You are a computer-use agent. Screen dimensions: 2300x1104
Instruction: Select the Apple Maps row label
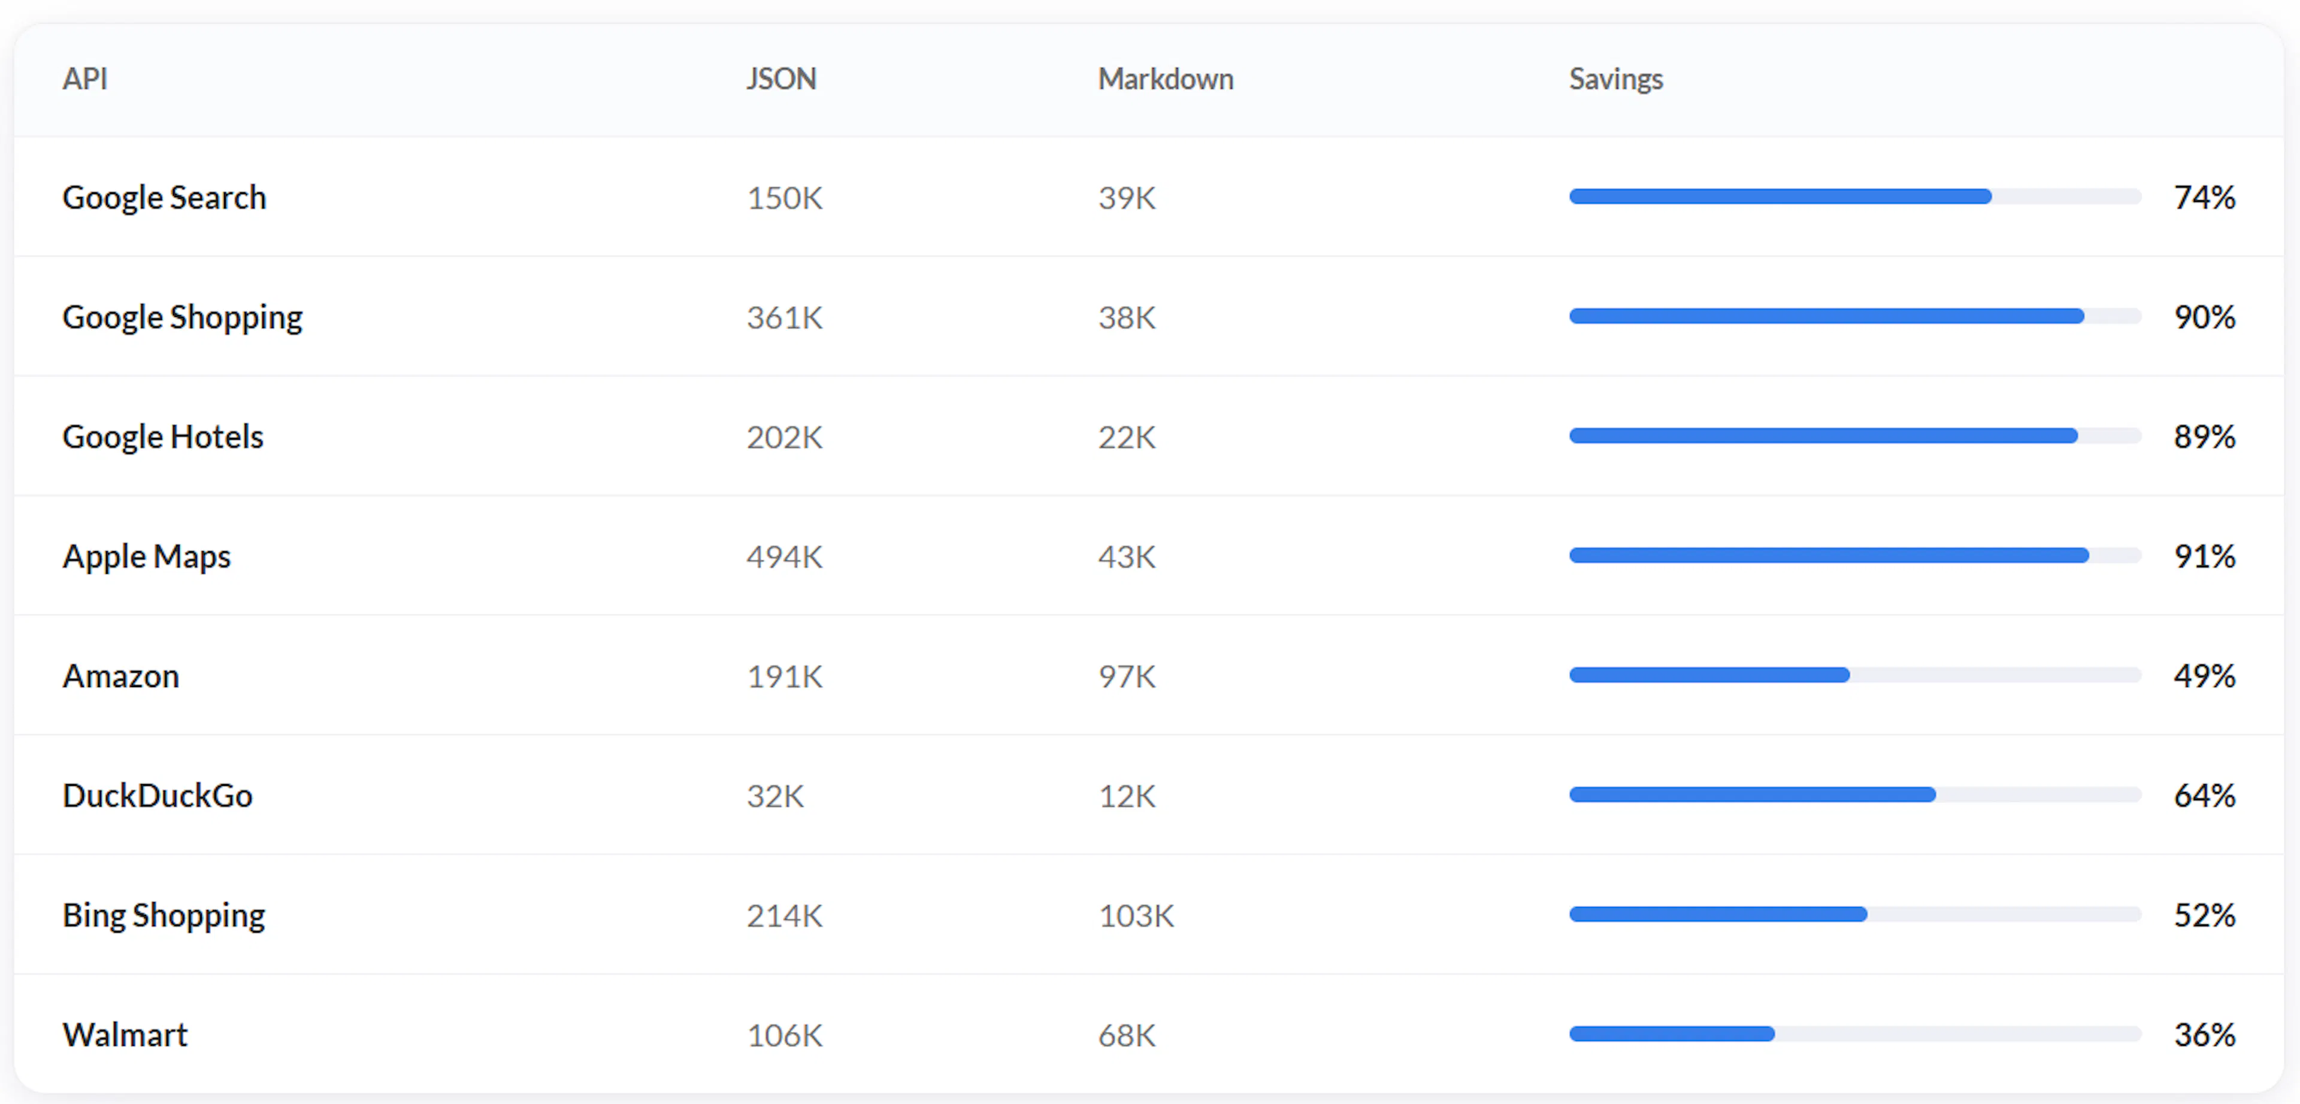click(146, 556)
